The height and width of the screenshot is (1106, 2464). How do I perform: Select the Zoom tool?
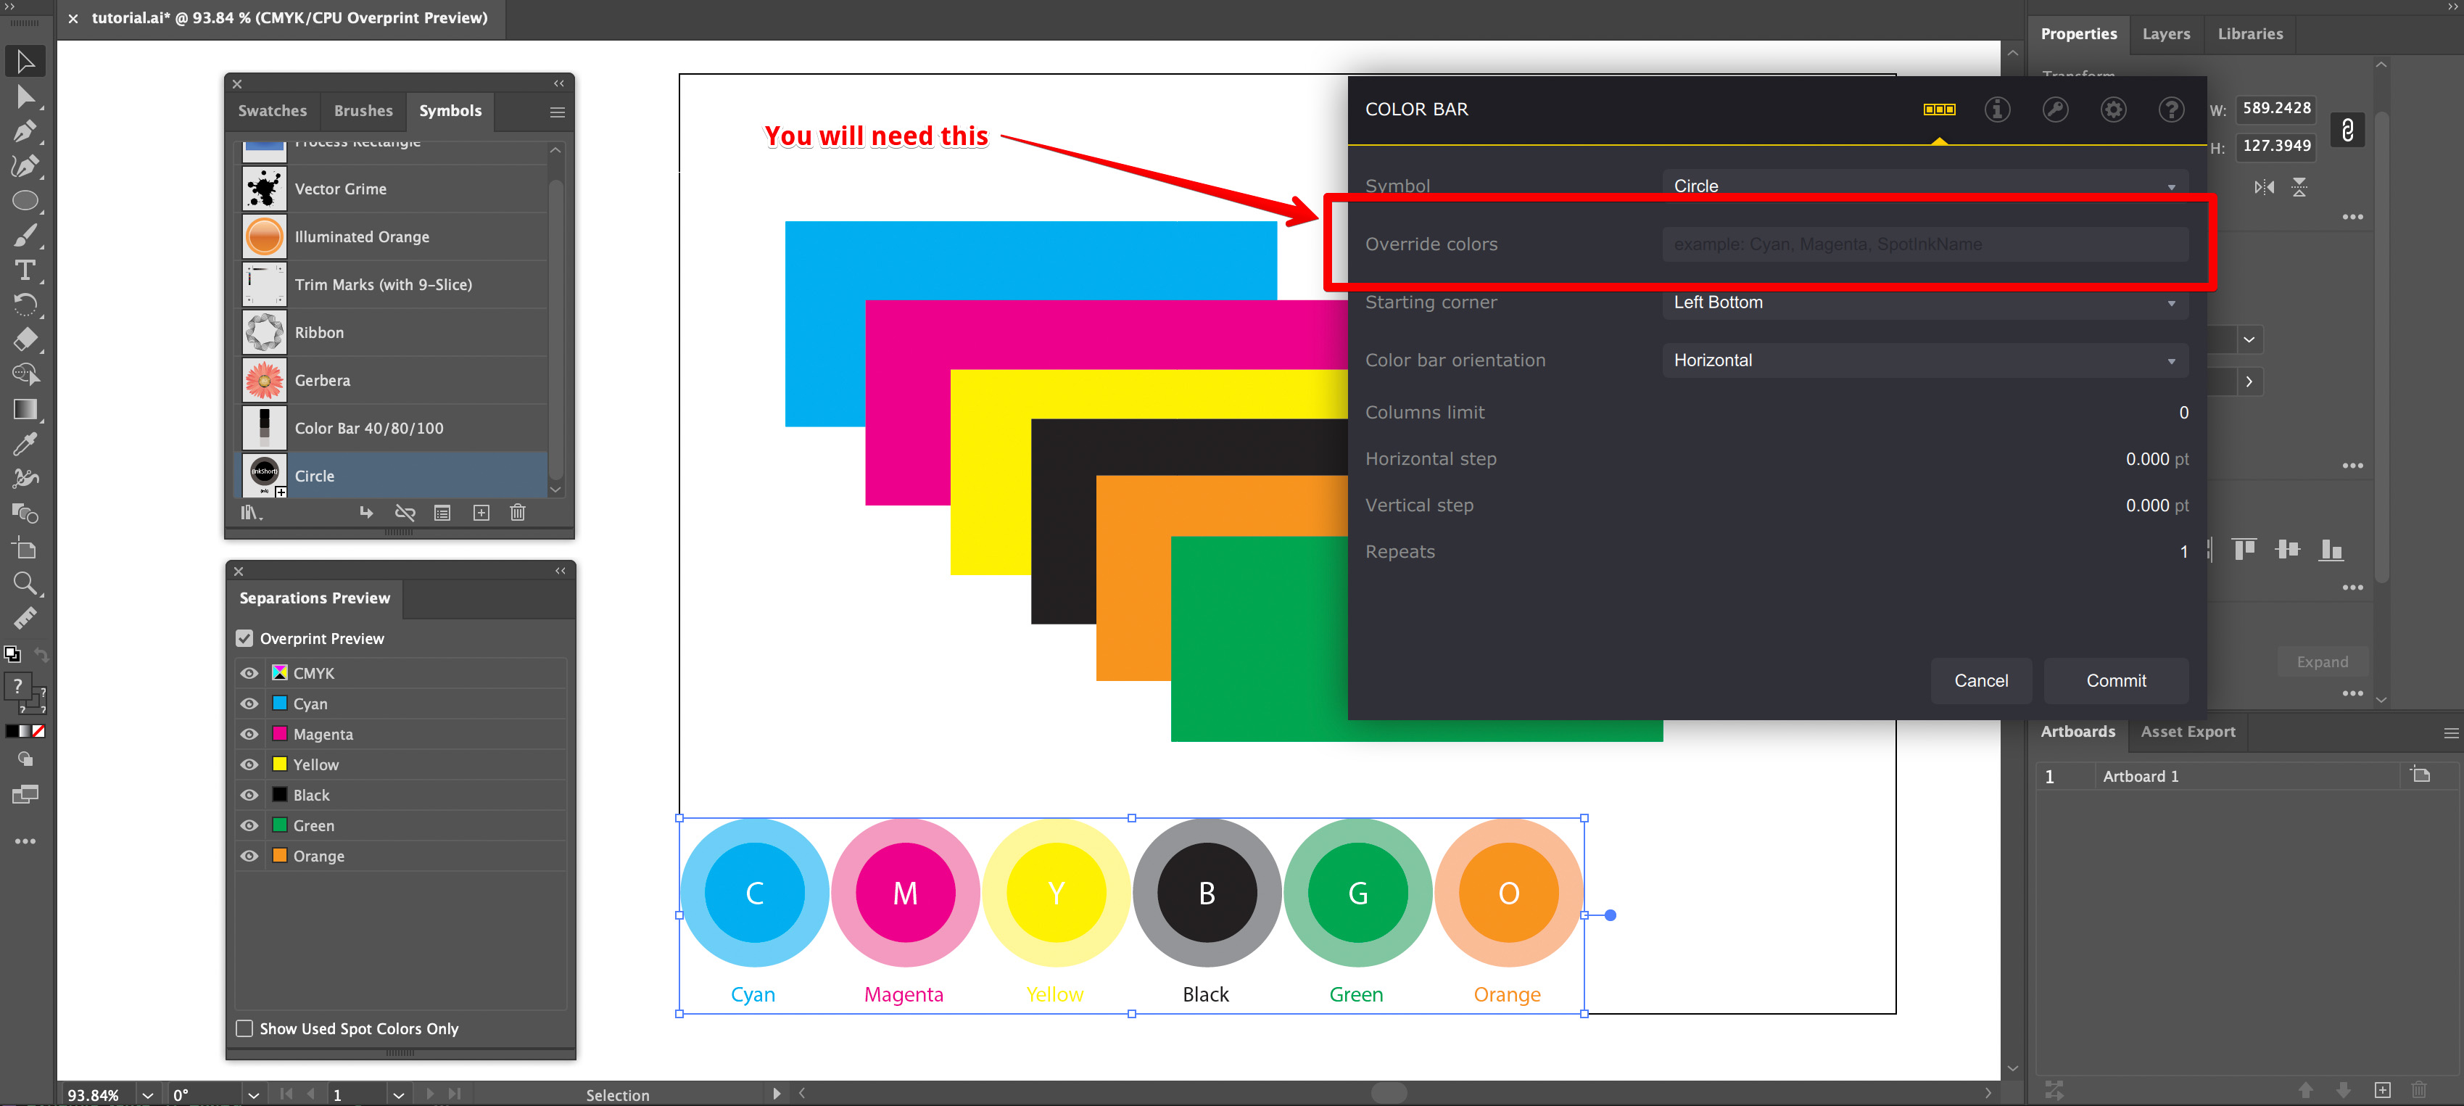point(25,582)
